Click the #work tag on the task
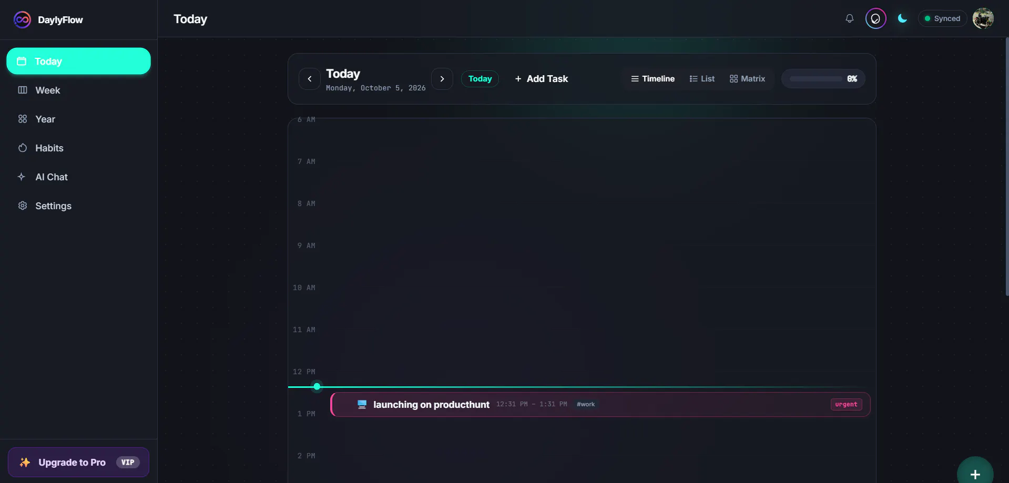Viewport: 1009px width, 483px height. tap(586, 404)
